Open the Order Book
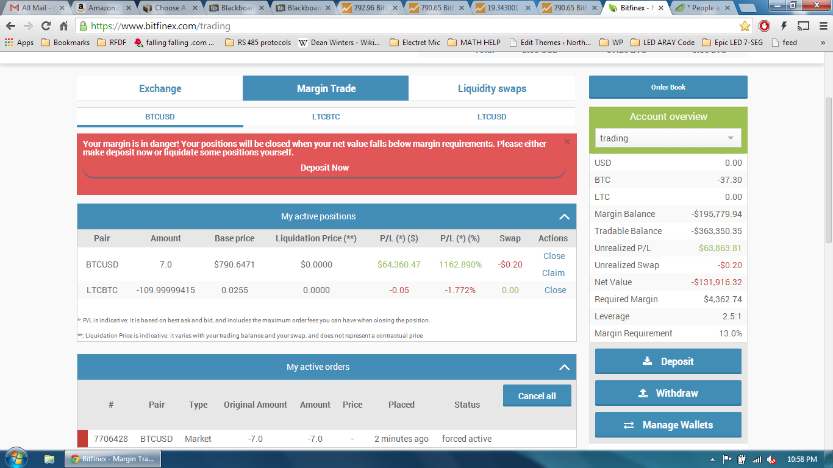This screenshot has height=468, width=833. 668,87
